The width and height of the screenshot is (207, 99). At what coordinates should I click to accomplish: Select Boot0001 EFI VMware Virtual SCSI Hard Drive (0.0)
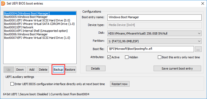[x=40, y=20]
